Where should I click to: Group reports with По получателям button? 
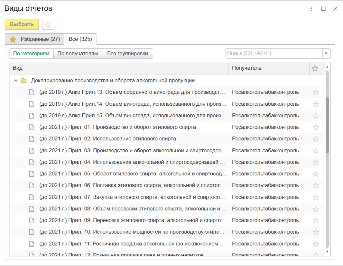78,54
